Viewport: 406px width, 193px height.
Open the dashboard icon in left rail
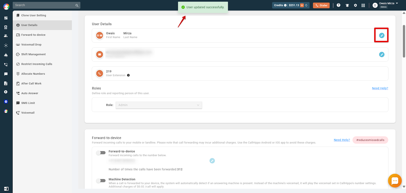(6, 18)
